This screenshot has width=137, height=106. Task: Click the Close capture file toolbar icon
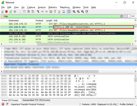[x=29, y=12]
